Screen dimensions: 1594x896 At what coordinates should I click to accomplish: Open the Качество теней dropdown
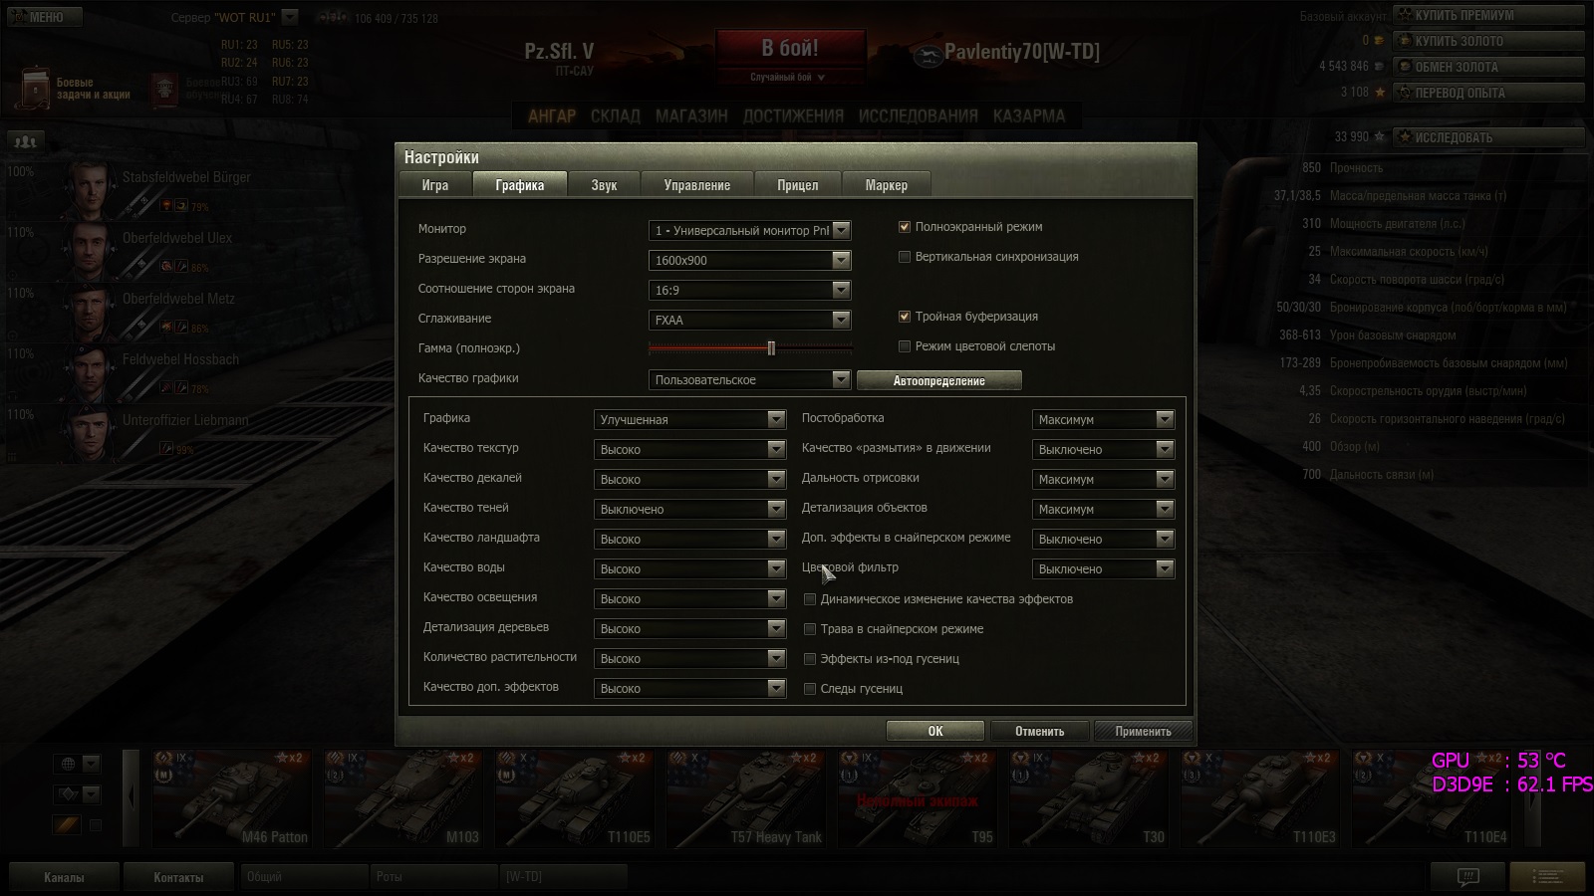point(689,509)
